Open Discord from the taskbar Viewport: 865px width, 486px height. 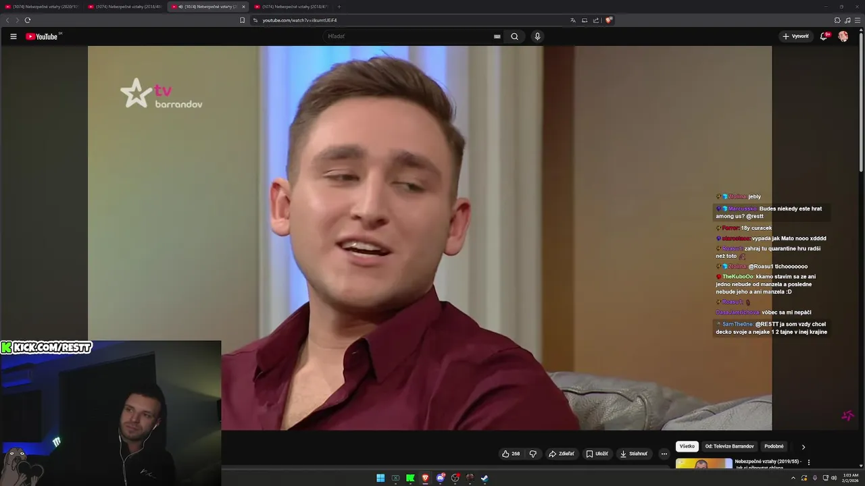[441, 478]
